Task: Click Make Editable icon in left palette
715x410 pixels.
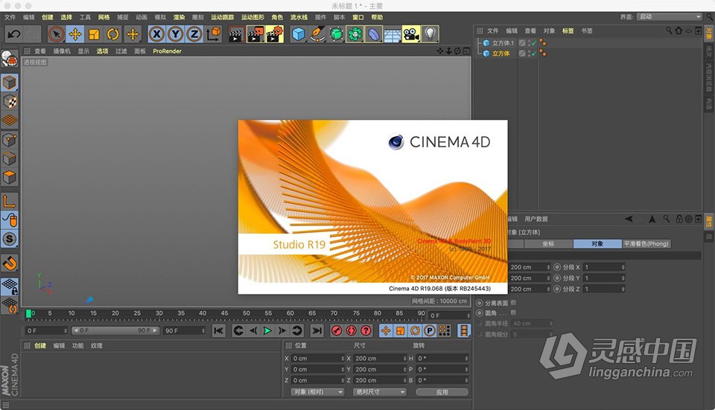Action: pos(9,59)
